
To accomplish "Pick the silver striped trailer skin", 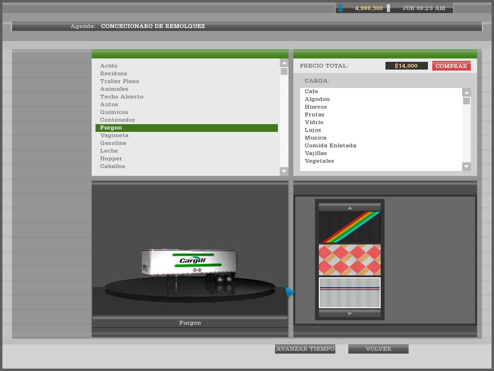I will click(349, 293).
